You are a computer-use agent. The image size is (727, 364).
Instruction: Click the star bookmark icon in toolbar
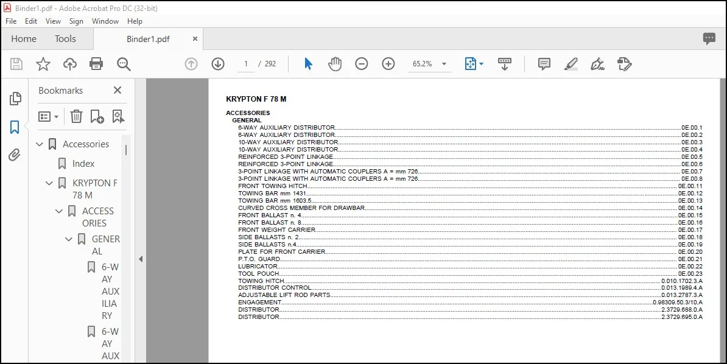tap(43, 64)
